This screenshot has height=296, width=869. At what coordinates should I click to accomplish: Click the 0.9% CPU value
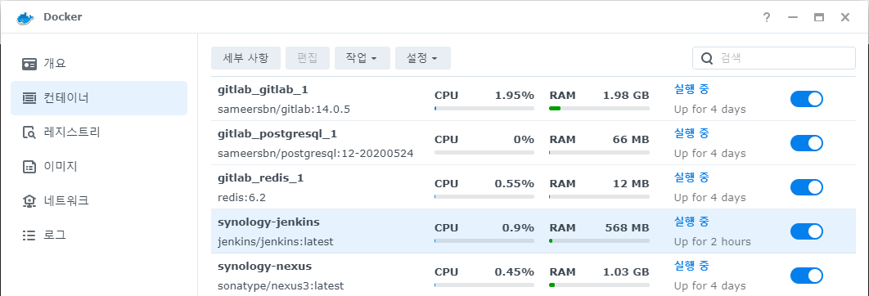(518, 228)
